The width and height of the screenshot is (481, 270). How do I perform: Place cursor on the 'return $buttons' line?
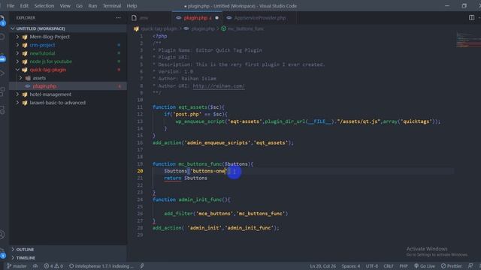pyautogui.click(x=186, y=178)
